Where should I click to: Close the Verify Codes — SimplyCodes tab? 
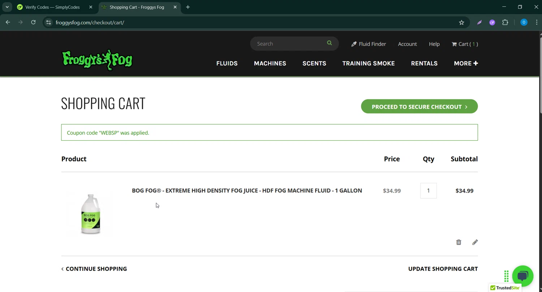[91, 7]
